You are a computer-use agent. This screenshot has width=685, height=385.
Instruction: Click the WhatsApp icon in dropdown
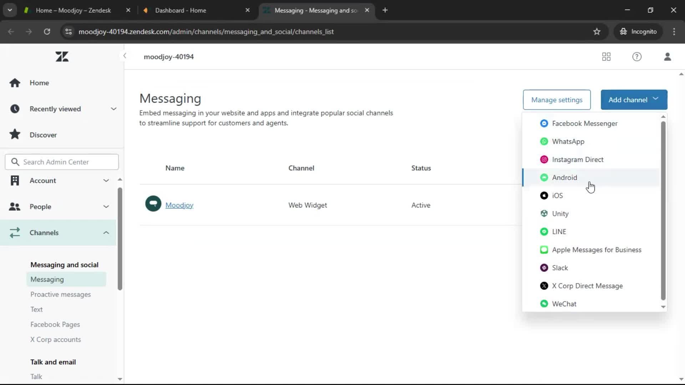(544, 142)
